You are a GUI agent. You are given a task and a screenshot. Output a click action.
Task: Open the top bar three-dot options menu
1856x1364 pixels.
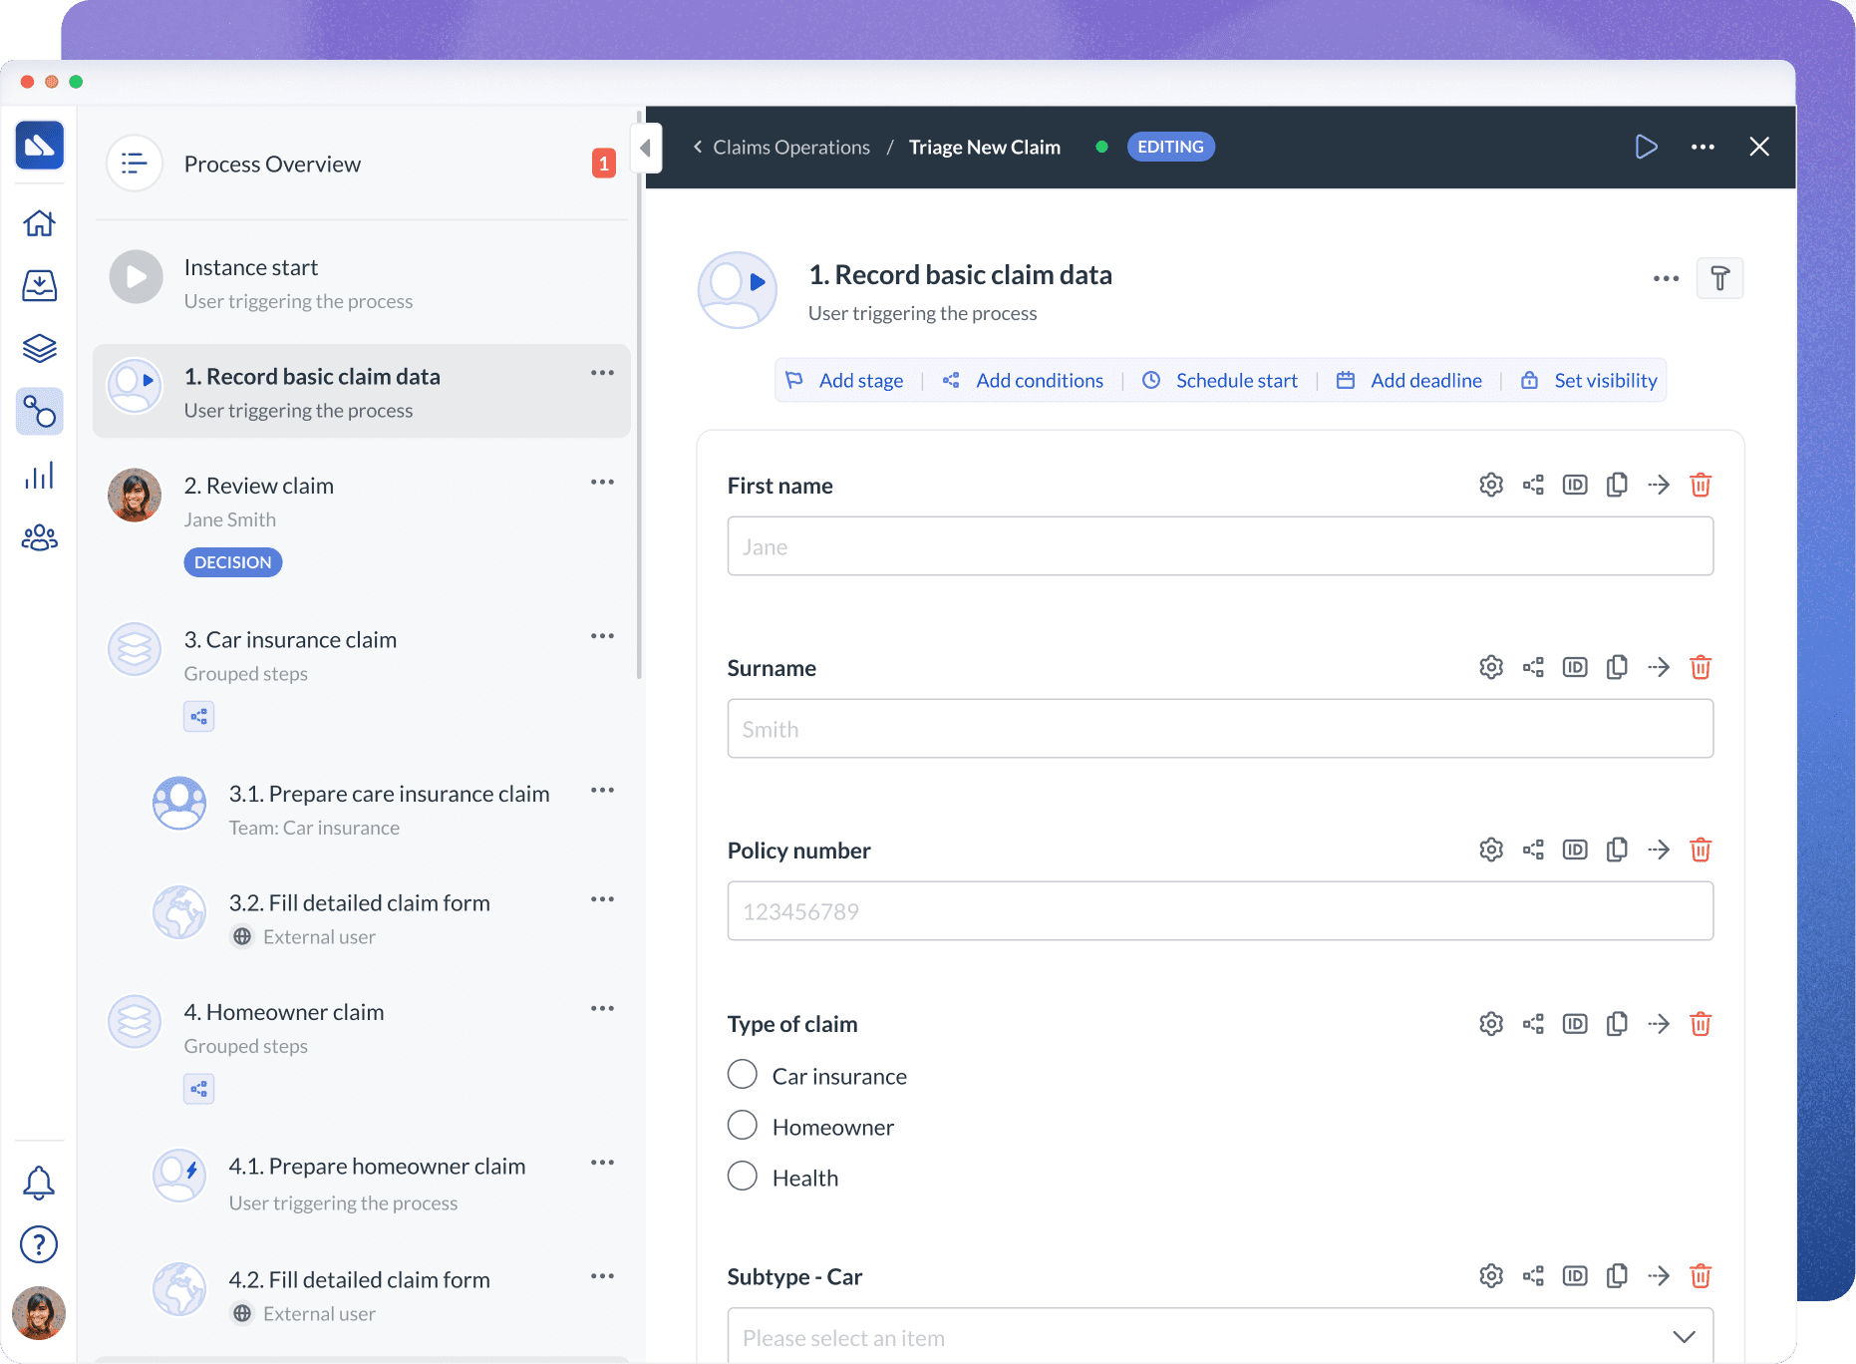tap(1702, 147)
